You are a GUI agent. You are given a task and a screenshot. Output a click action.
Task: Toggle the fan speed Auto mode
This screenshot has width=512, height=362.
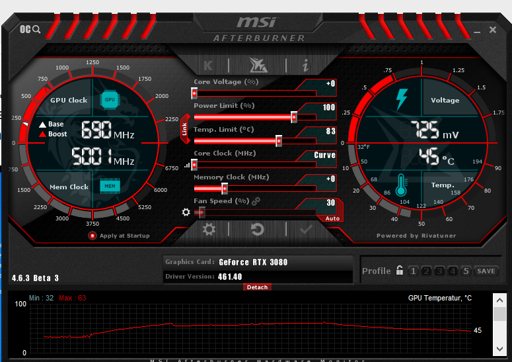[x=332, y=218]
